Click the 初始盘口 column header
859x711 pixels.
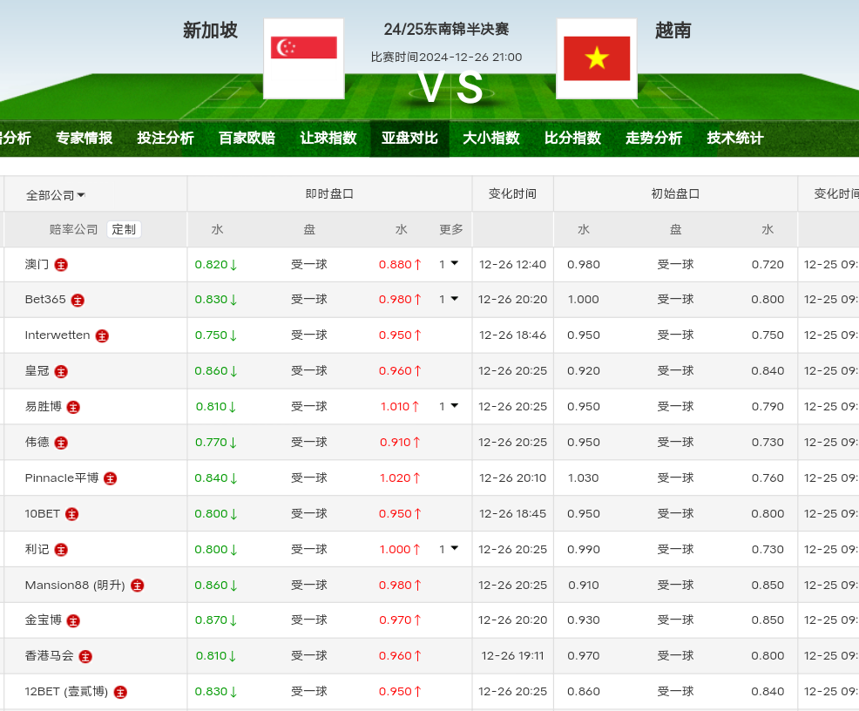[x=675, y=194]
